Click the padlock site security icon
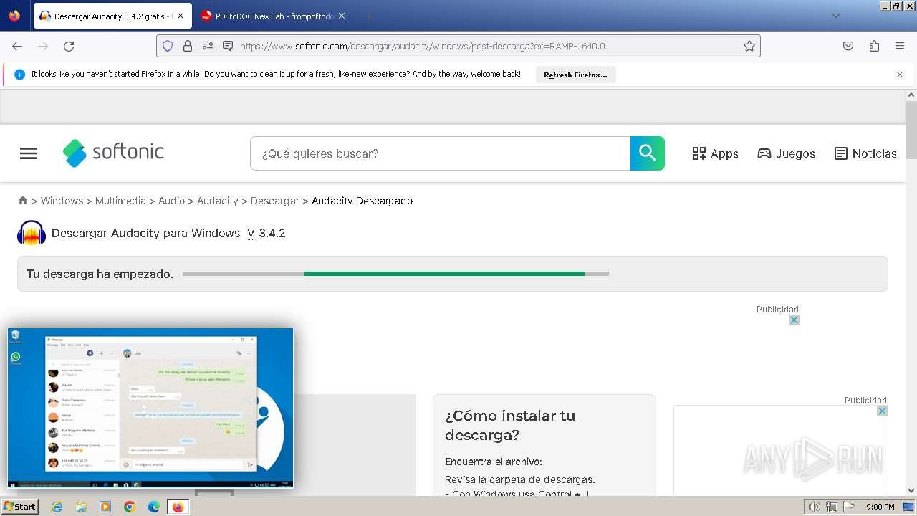 188,46
